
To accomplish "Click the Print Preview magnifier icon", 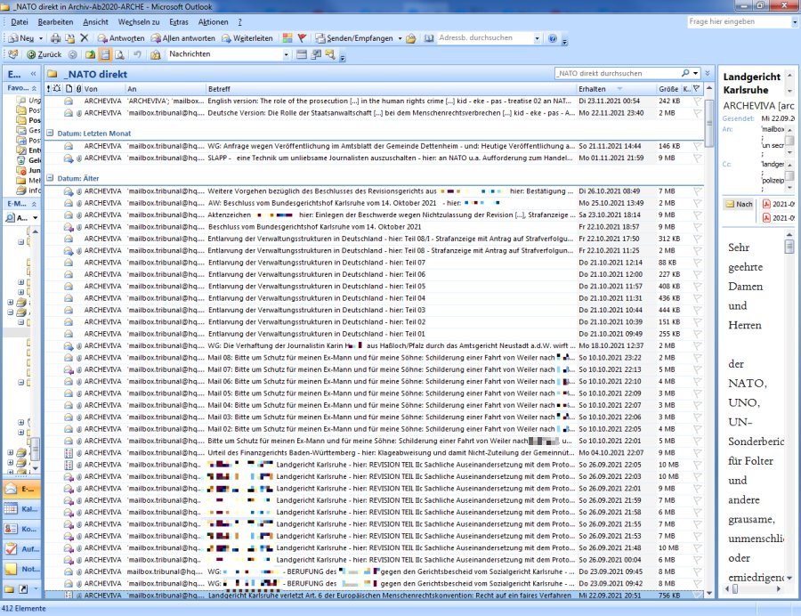I will [x=119, y=54].
